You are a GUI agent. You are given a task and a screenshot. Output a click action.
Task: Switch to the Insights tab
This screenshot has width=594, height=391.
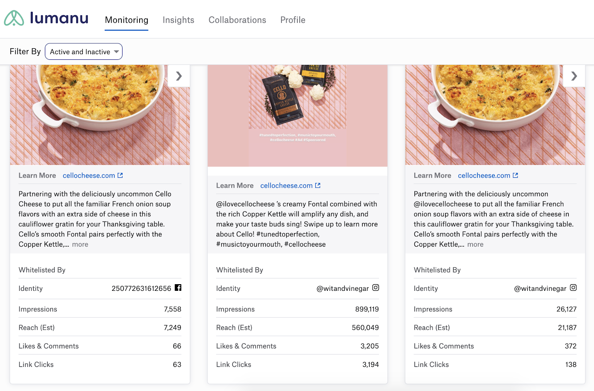179,20
